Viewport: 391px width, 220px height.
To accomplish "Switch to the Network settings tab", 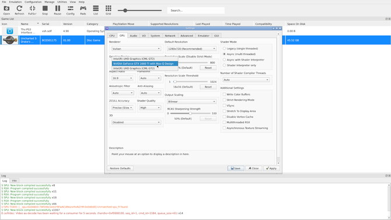I will tap(170, 36).
